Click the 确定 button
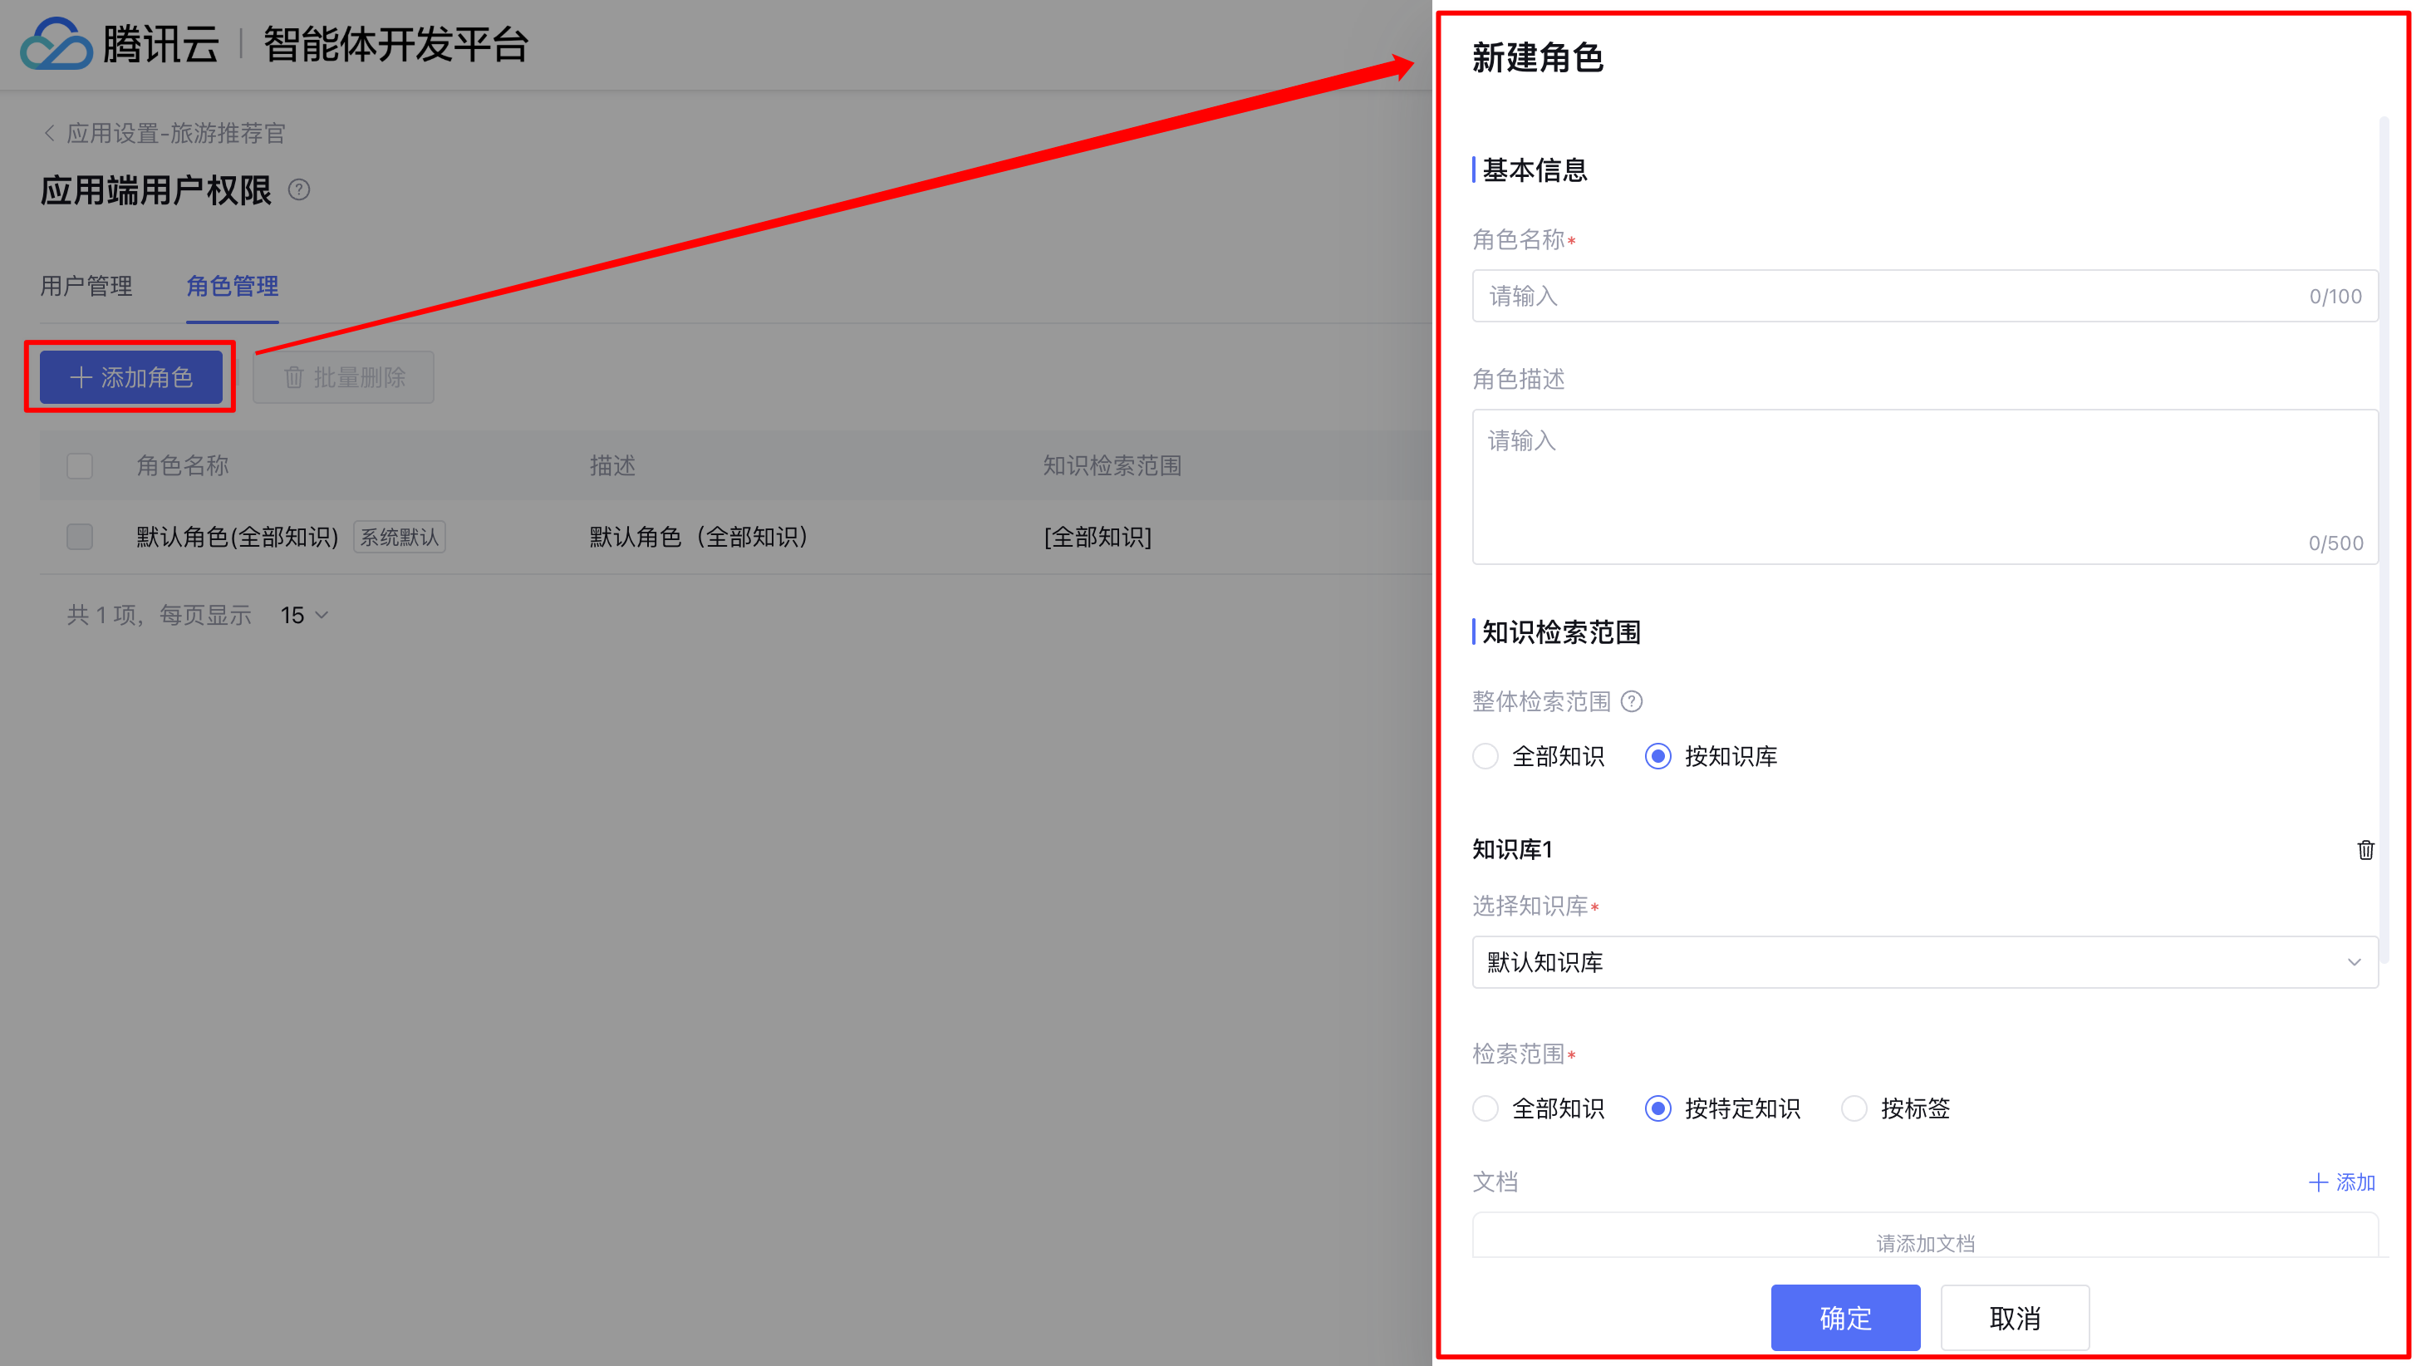This screenshot has height=1366, width=2421. [1845, 1317]
